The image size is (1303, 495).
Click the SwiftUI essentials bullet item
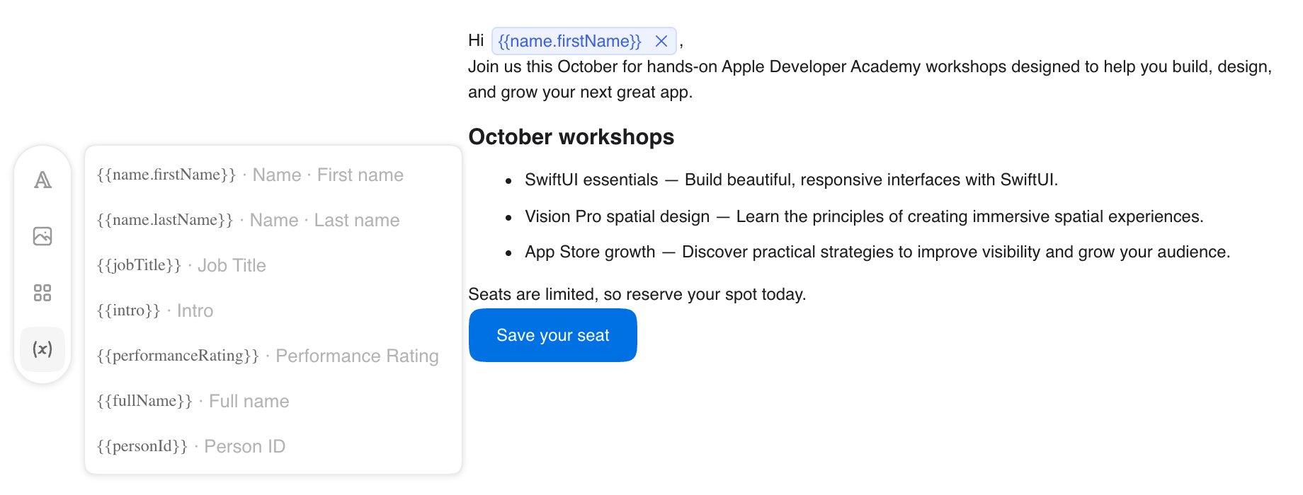pyautogui.click(x=791, y=180)
